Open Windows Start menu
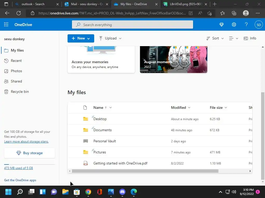Viewport: 265px width, 198px height. pyautogui.click(x=8, y=192)
